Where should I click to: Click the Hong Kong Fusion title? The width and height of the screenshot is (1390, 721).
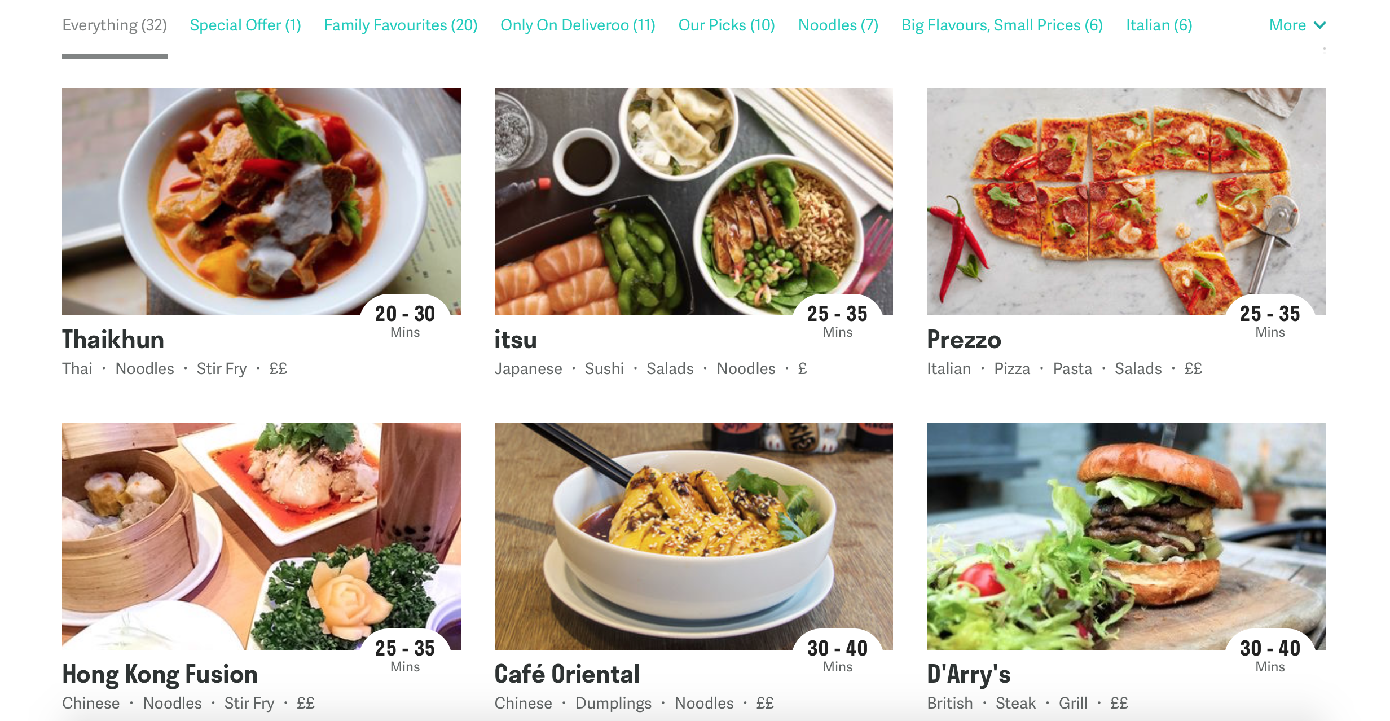(160, 674)
